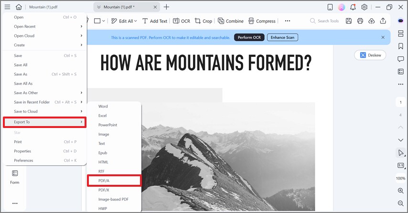
Task: Select the Add Text tool
Action: [155, 21]
